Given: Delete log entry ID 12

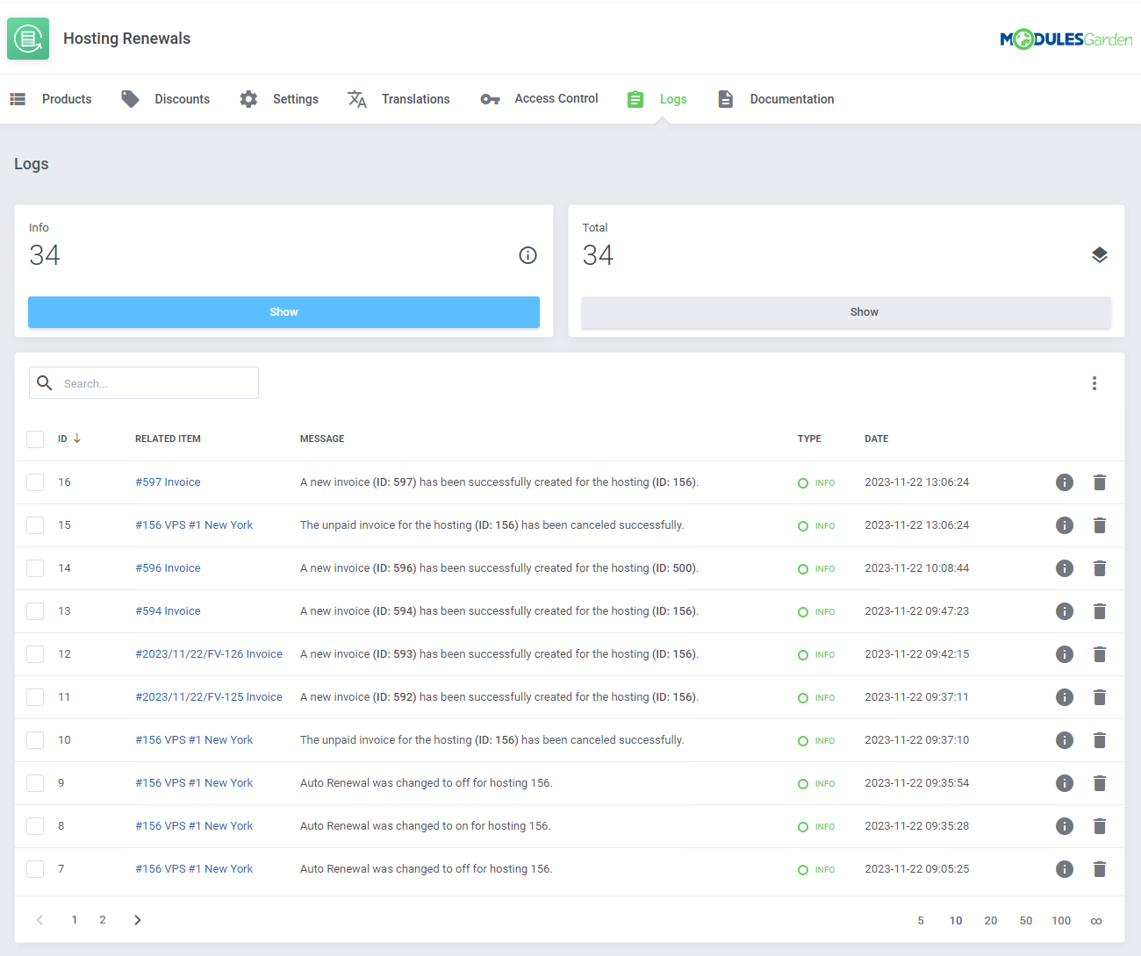Looking at the screenshot, I should click(x=1100, y=654).
